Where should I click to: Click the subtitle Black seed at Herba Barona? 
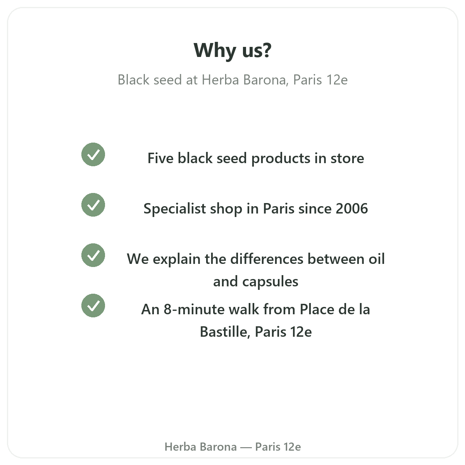(232, 80)
